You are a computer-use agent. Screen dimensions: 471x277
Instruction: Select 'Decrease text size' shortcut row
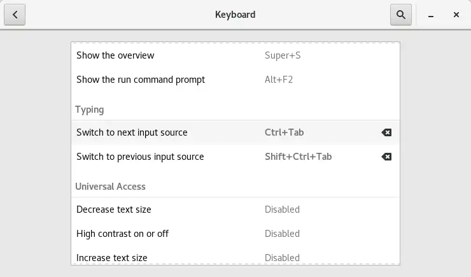[x=114, y=210]
